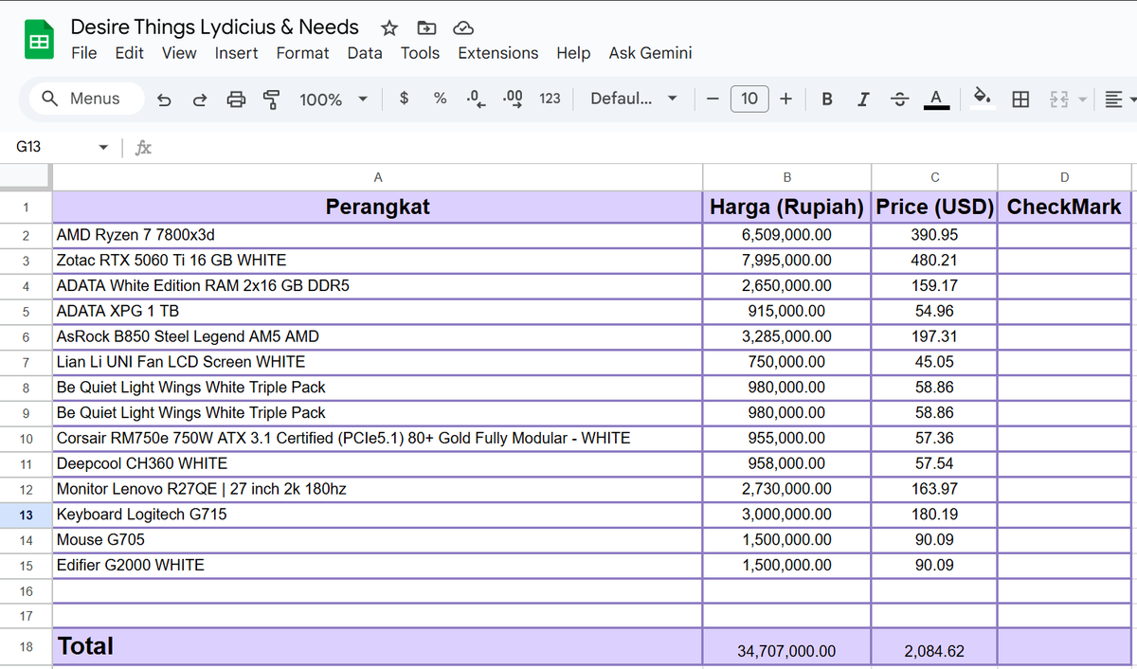Print the spreadsheet using printer icon

236,99
